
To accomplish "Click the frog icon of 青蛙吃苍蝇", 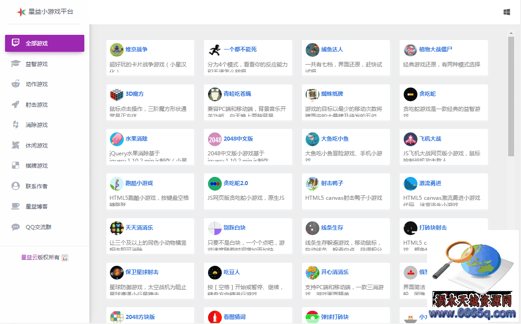I will (x=214, y=94).
